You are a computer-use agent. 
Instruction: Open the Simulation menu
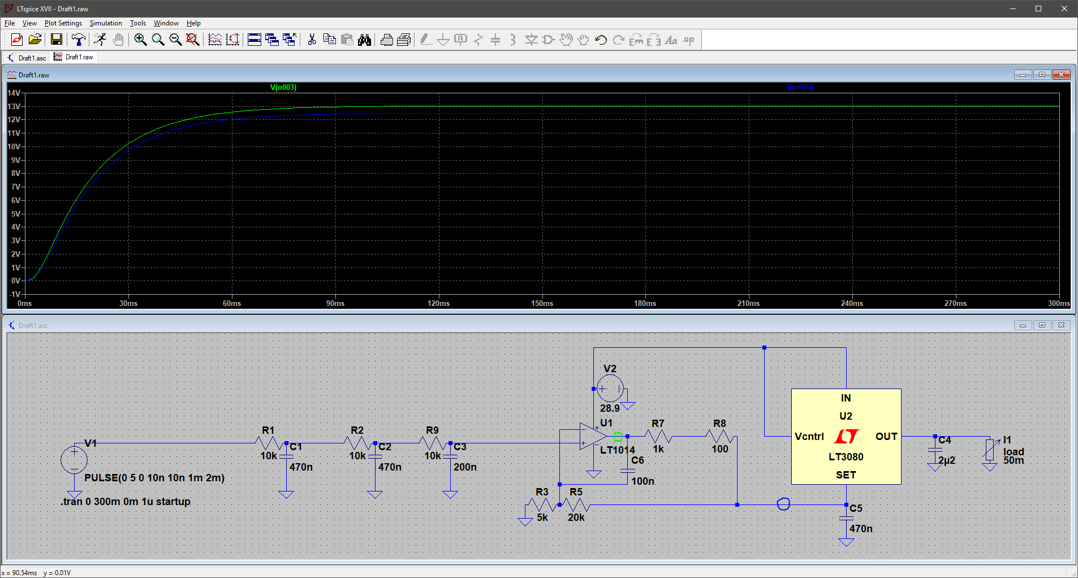point(106,23)
